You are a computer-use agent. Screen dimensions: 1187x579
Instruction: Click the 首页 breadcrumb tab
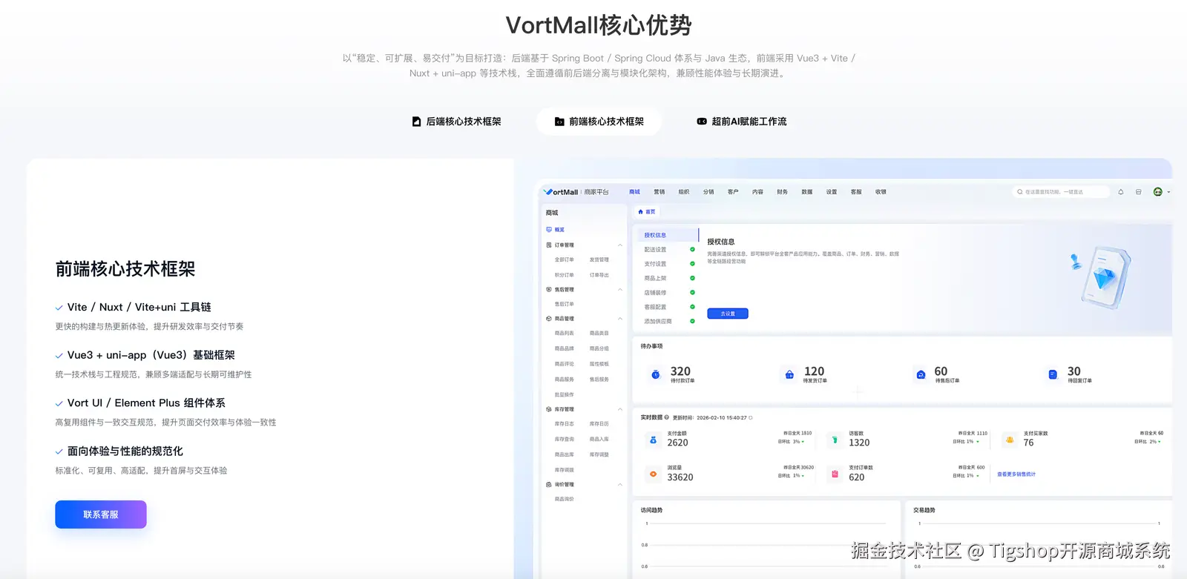647,212
